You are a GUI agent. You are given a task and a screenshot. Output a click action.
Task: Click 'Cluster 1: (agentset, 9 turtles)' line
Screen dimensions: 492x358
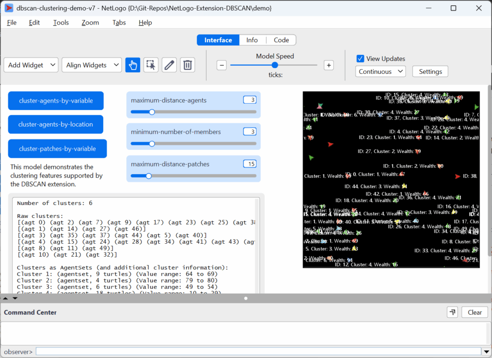(x=117, y=274)
